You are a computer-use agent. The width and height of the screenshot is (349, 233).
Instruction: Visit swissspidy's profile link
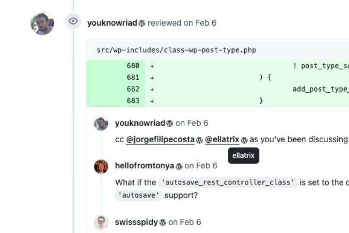(x=136, y=222)
